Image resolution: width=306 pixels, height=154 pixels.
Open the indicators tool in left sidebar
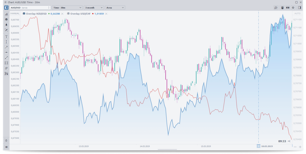coord(6,15)
